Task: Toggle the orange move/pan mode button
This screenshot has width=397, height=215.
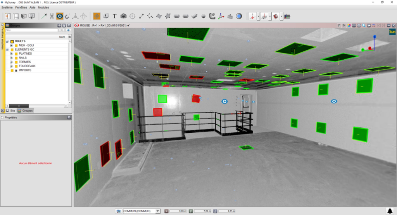Action: (x=97, y=16)
